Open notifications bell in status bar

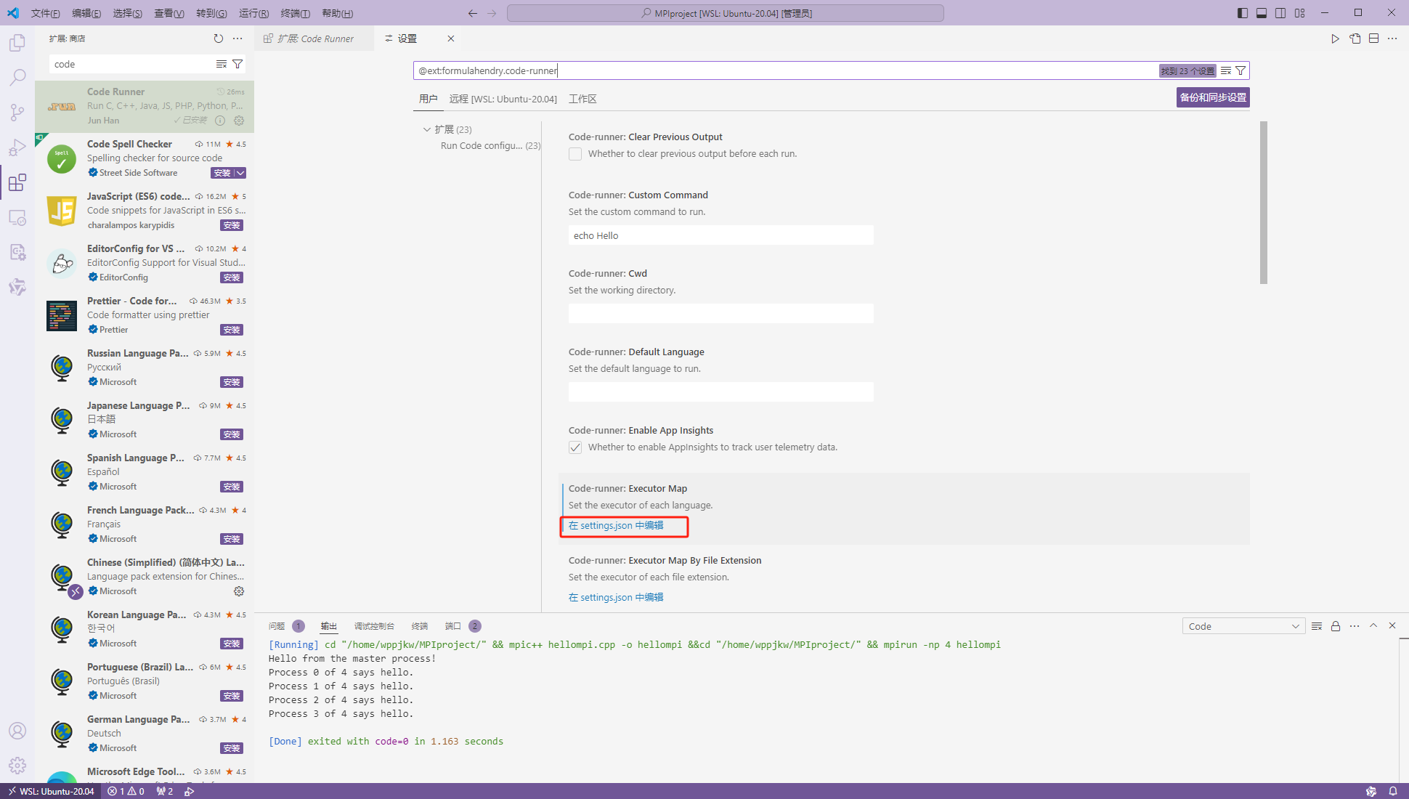[x=1393, y=791]
